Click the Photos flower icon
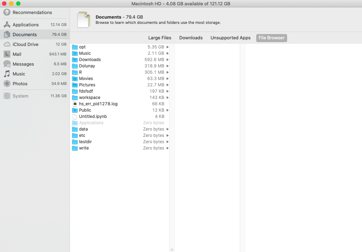 point(7,84)
